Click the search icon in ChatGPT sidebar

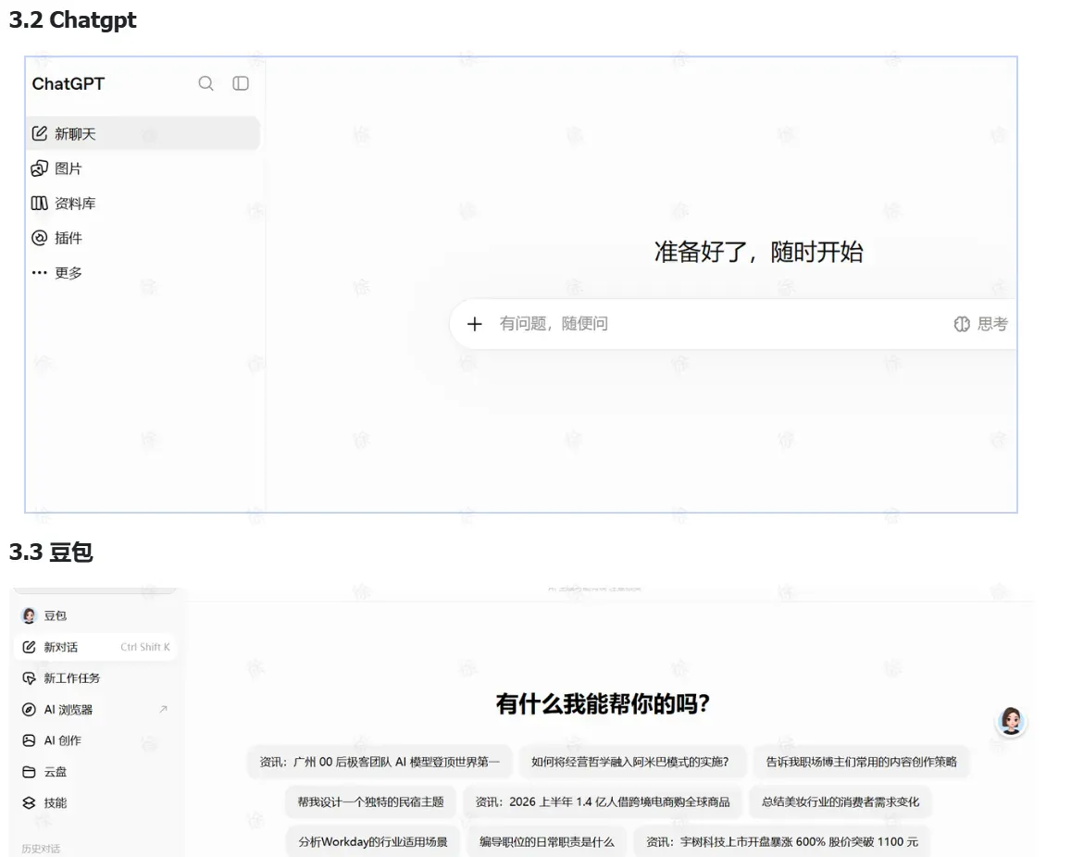[205, 83]
